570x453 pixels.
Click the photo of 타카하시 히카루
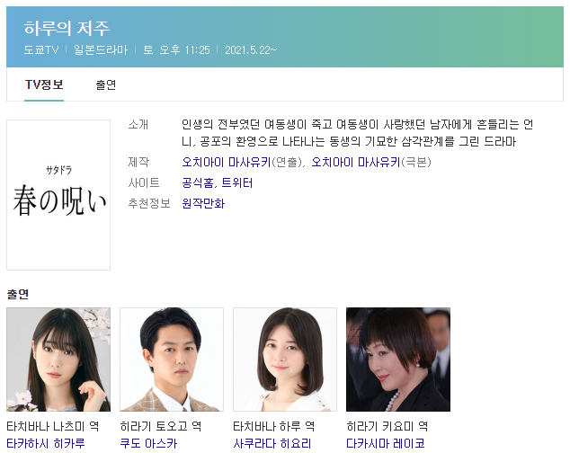pyautogui.click(x=58, y=360)
